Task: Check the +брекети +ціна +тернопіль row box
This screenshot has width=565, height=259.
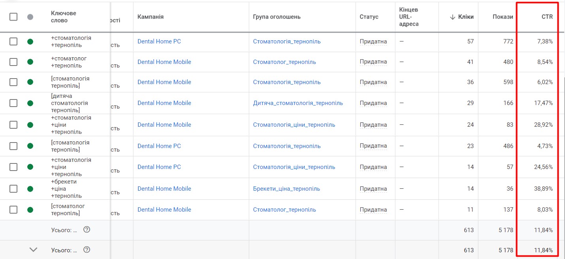Action: [13, 189]
